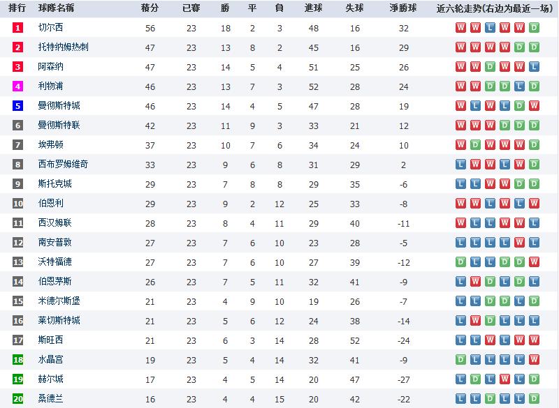The width and height of the screenshot is (559, 408).
Task: Click the blue L form icon in 阿森纳's row
Action: click(x=534, y=67)
